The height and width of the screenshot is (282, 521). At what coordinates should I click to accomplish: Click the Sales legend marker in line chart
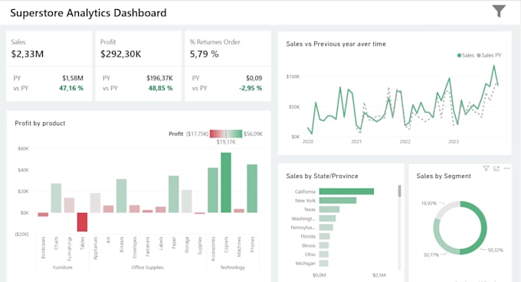tap(459, 55)
